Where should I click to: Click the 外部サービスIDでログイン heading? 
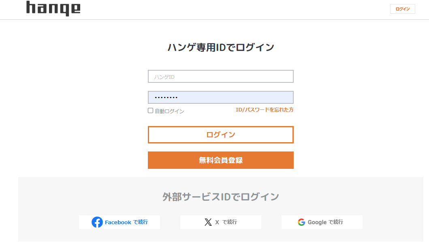tap(221, 197)
